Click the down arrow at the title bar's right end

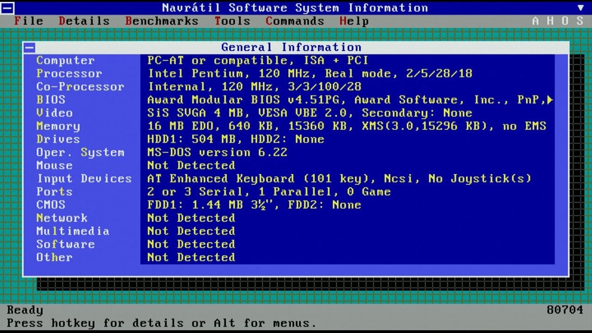point(581,8)
